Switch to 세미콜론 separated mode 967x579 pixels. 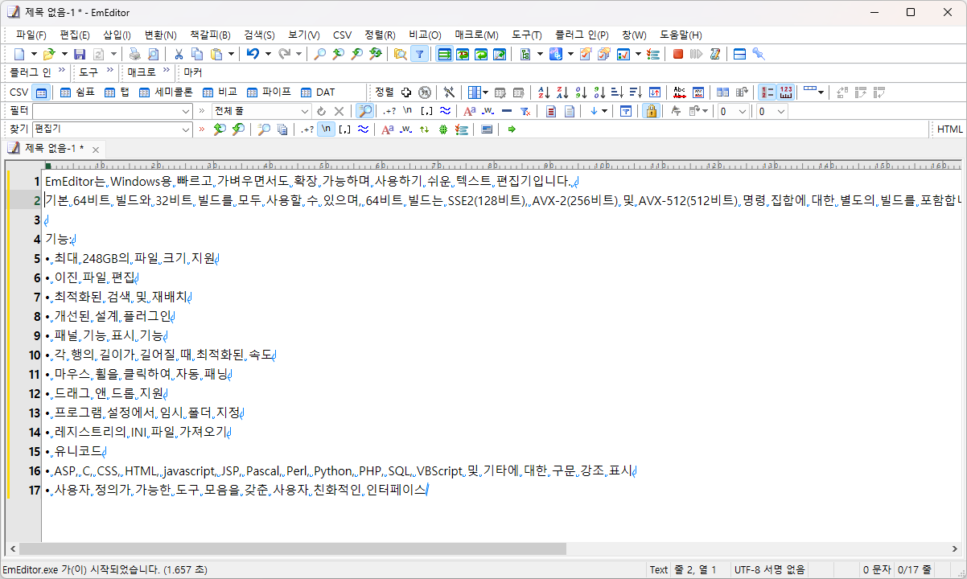[166, 92]
